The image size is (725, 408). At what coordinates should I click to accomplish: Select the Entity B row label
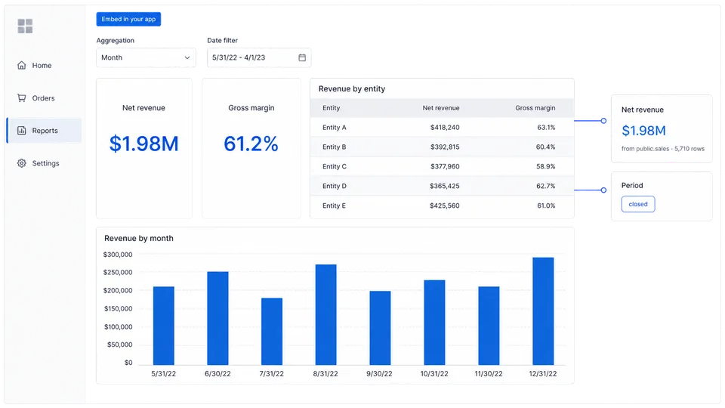pos(335,147)
